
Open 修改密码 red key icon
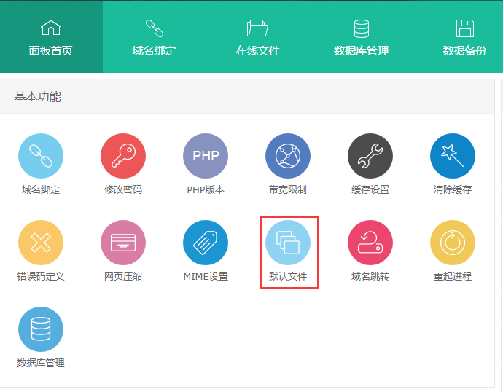123,156
